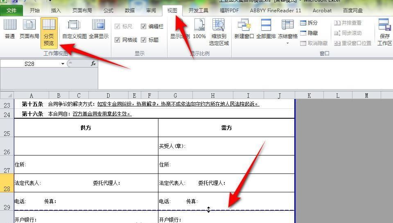This screenshot has width=393, height=223.
Task: Switch to Insert (插入) tab
Action: tap(56, 11)
